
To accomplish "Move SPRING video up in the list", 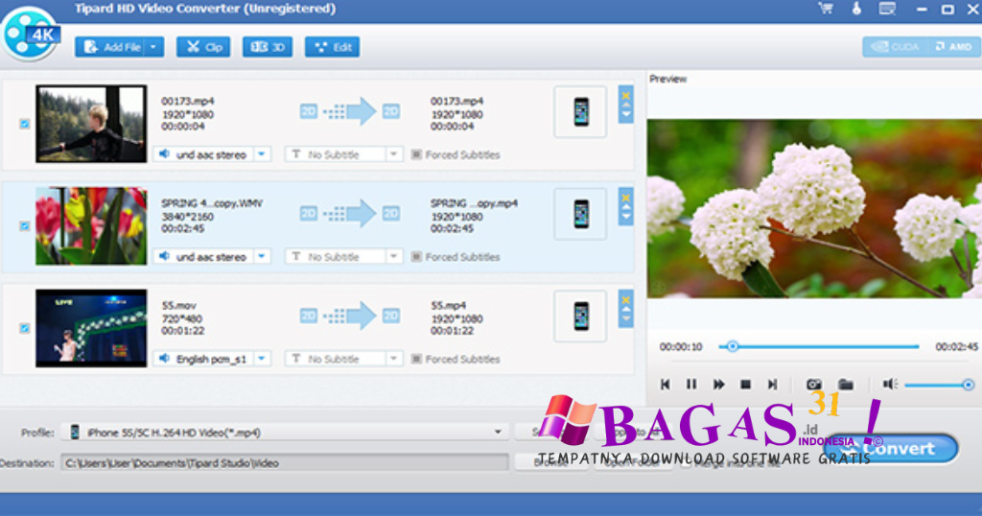I will (625, 208).
